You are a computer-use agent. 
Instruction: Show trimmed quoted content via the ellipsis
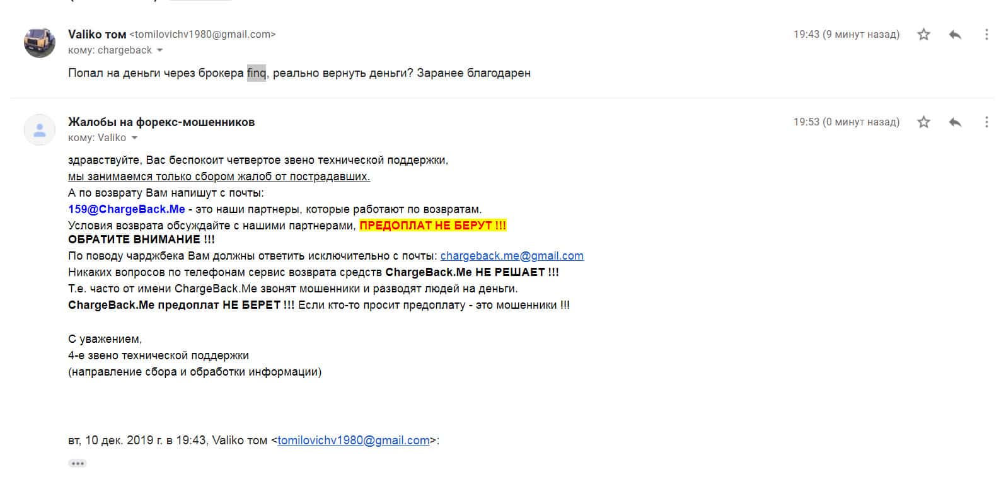[x=78, y=463]
